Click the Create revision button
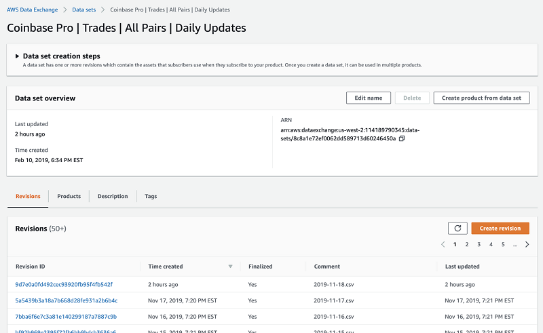The height and width of the screenshot is (333, 543). coord(500,229)
